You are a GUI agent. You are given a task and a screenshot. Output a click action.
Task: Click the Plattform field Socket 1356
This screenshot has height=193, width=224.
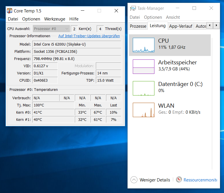click(x=77, y=52)
